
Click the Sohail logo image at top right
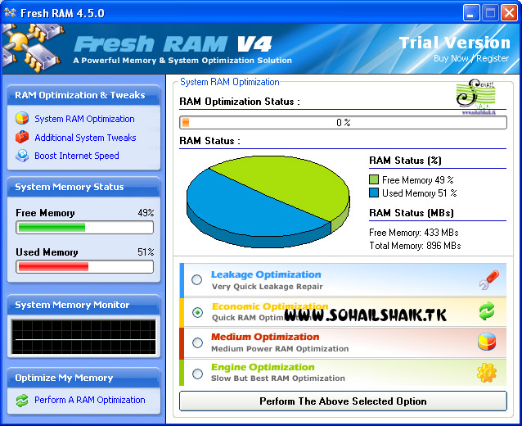(476, 97)
